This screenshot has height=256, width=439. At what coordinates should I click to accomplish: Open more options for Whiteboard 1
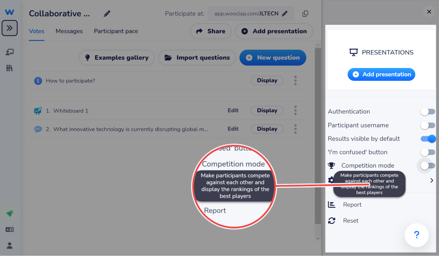[295, 111]
